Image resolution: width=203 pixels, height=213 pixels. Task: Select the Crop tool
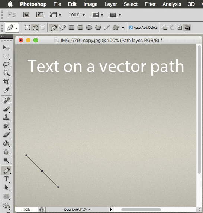[6, 82]
